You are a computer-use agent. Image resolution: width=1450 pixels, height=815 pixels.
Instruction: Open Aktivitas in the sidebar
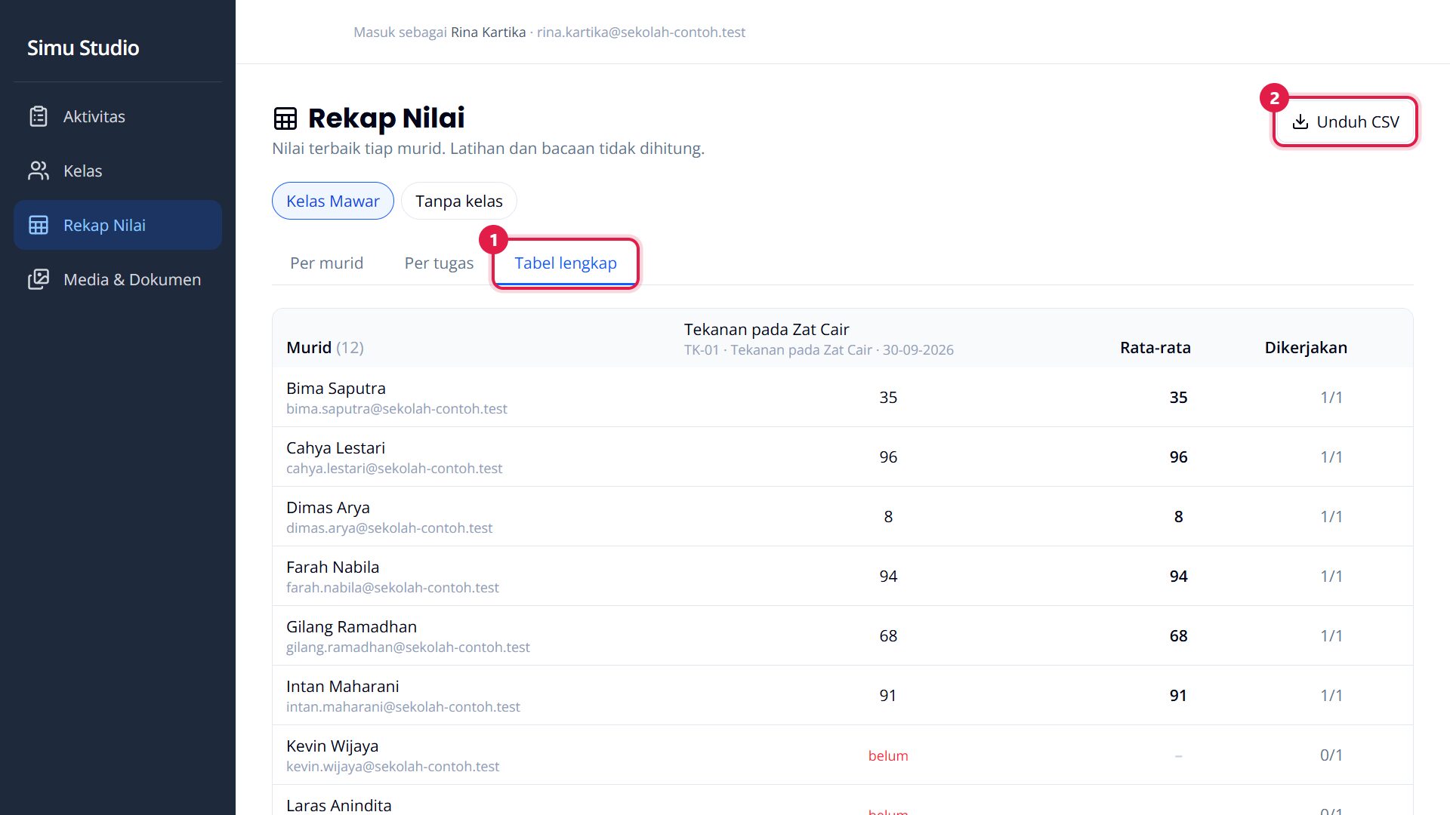[x=118, y=116]
